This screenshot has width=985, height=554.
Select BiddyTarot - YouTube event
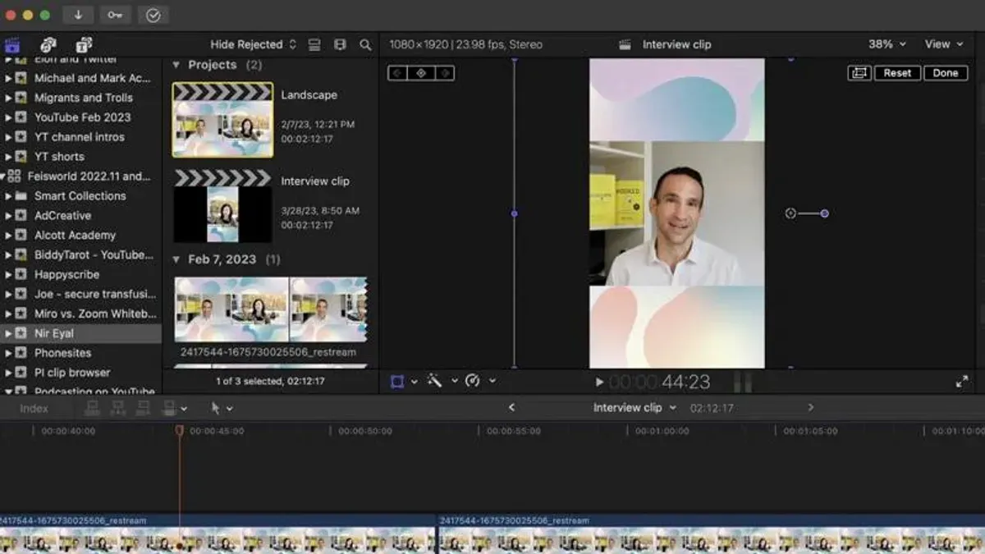pos(94,255)
